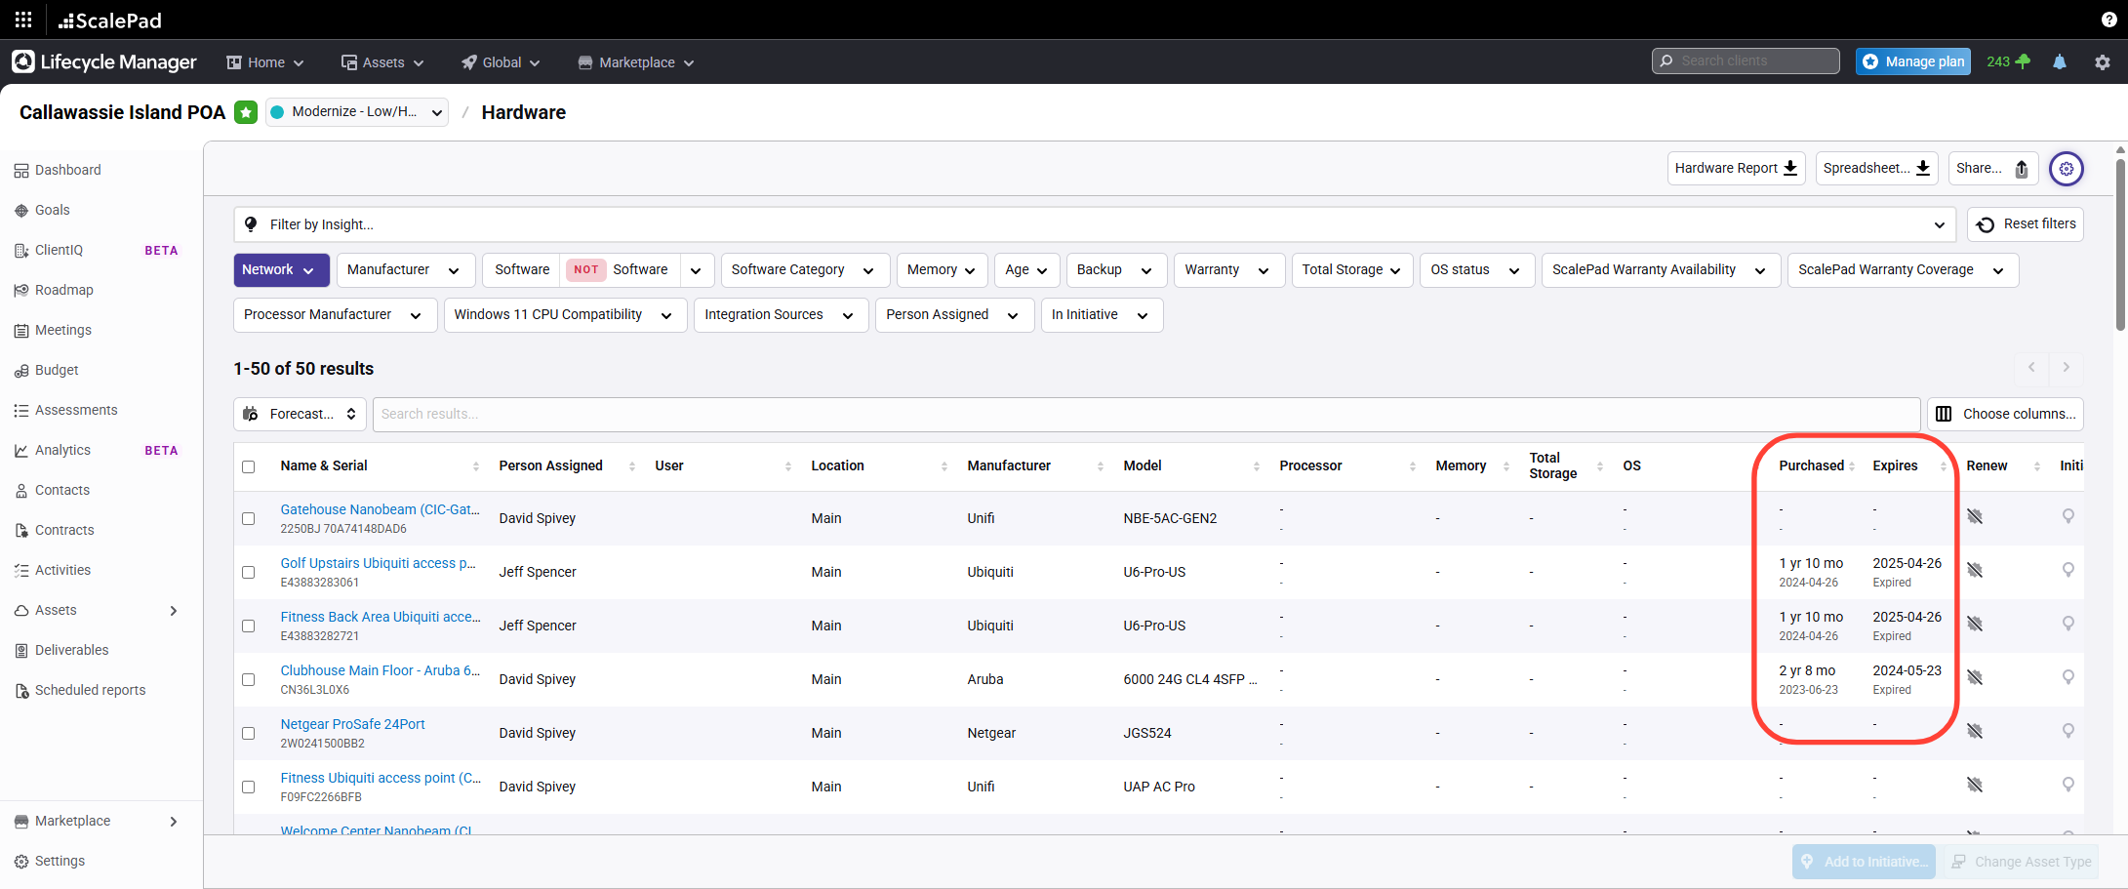
Task: Click the Search results input field
Action: (1145, 414)
